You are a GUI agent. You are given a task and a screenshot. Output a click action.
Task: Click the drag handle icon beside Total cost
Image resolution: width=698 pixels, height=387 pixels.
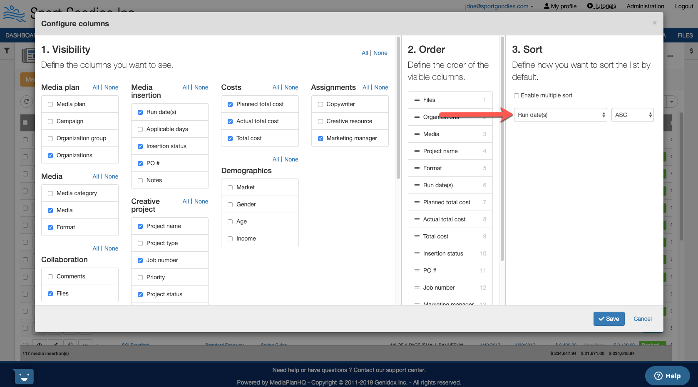417,236
